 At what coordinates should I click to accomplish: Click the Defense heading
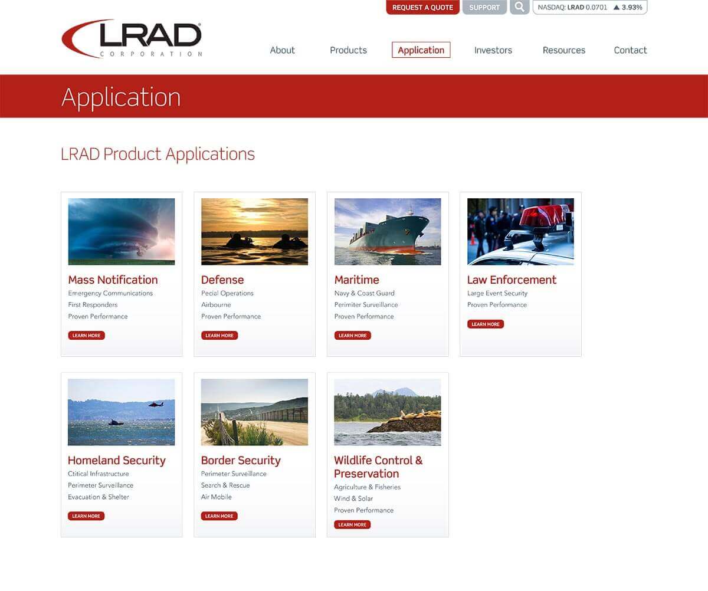tap(222, 280)
